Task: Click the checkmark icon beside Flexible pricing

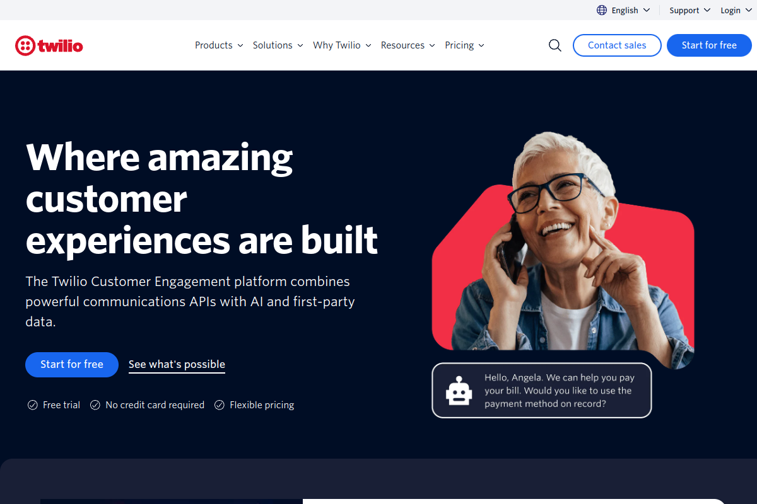Action: pyautogui.click(x=219, y=404)
